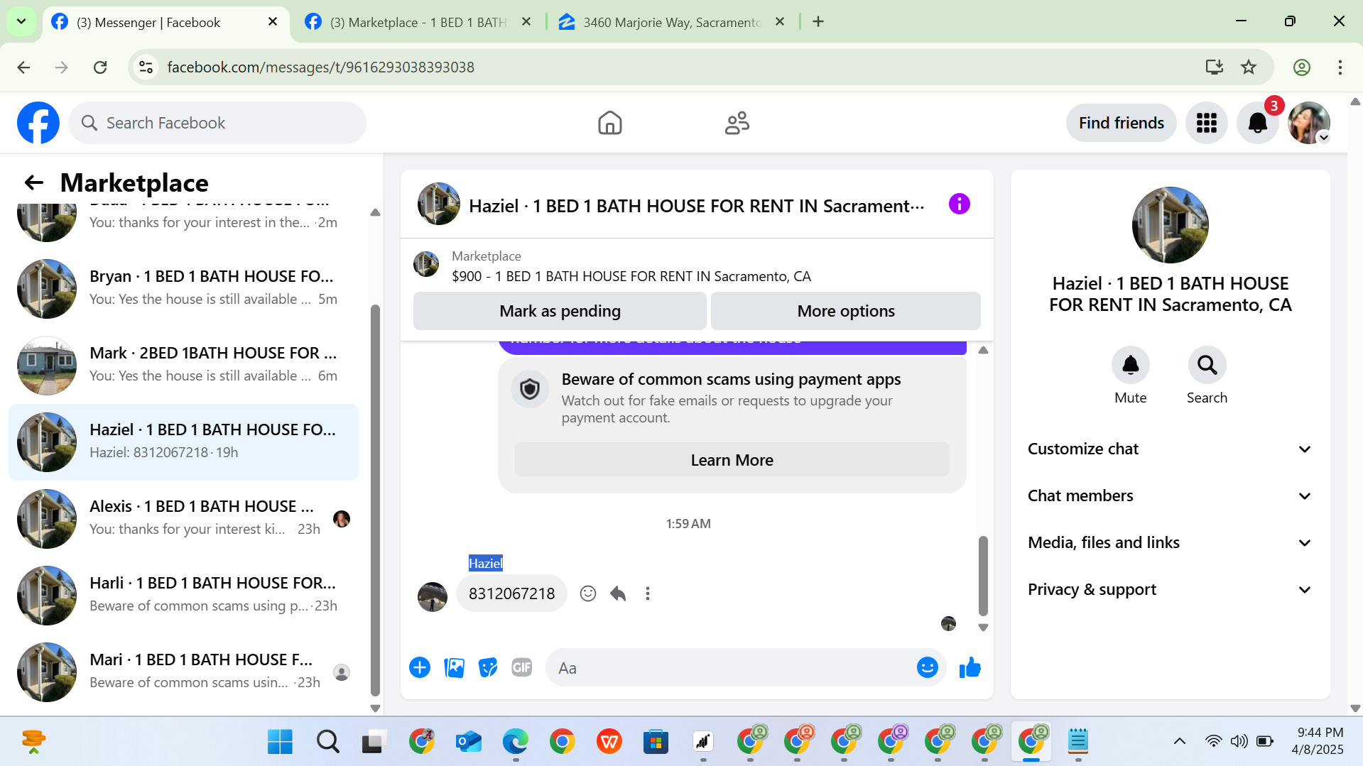Open Wi-Fi settings in system tray

(1213, 741)
